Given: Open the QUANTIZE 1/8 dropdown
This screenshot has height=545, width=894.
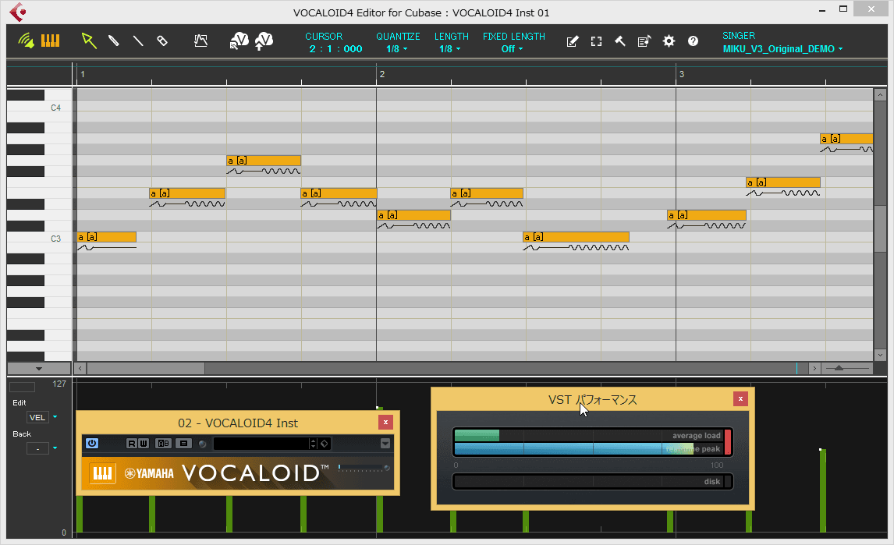Looking at the screenshot, I should click(397, 49).
